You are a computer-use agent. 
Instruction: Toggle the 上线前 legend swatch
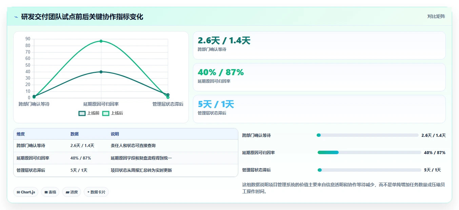point(82,113)
